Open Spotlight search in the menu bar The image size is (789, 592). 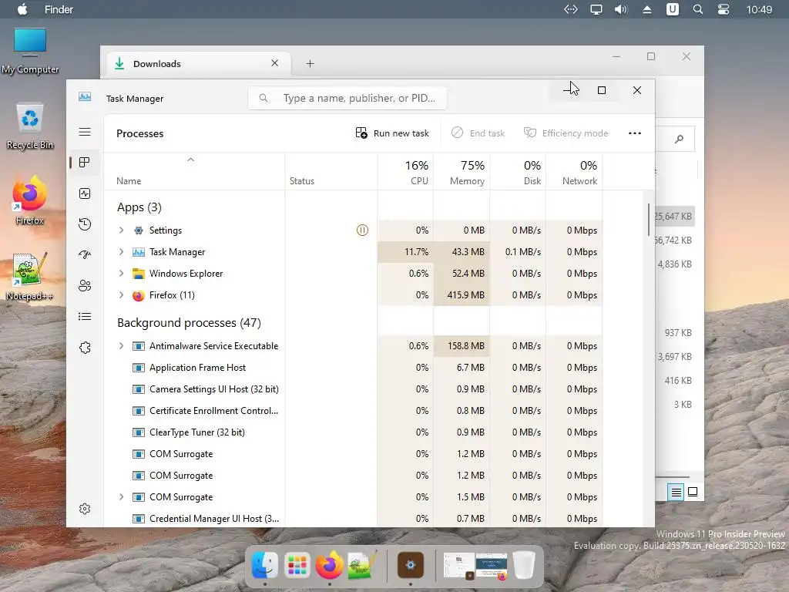(x=697, y=9)
